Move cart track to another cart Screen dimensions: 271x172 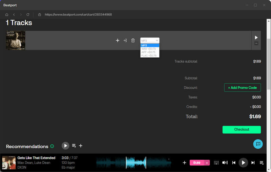click(125, 40)
